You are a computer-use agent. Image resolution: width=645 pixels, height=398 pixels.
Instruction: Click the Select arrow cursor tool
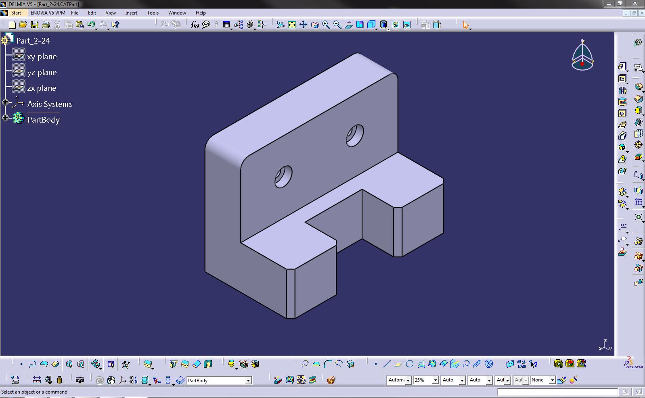pos(466,25)
